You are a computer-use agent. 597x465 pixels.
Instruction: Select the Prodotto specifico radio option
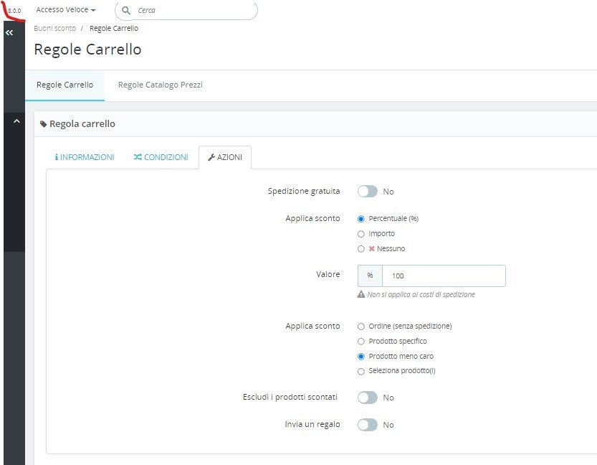[361, 341]
